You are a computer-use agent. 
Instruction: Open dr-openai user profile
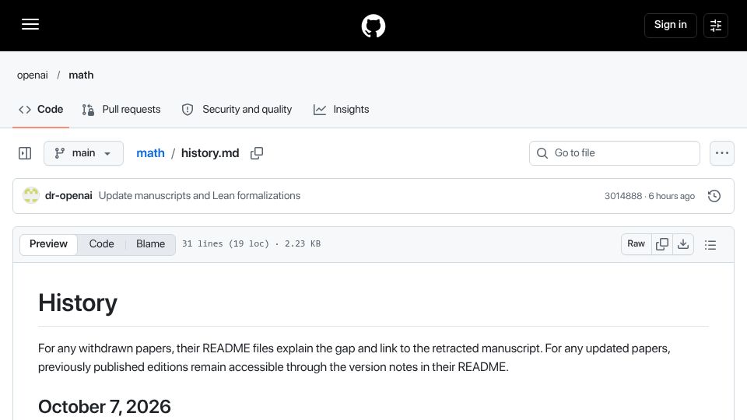[68, 196]
